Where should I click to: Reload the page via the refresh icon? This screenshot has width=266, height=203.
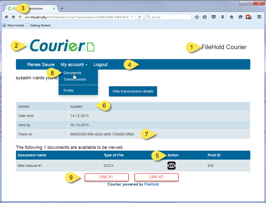pyautogui.click(x=140, y=17)
